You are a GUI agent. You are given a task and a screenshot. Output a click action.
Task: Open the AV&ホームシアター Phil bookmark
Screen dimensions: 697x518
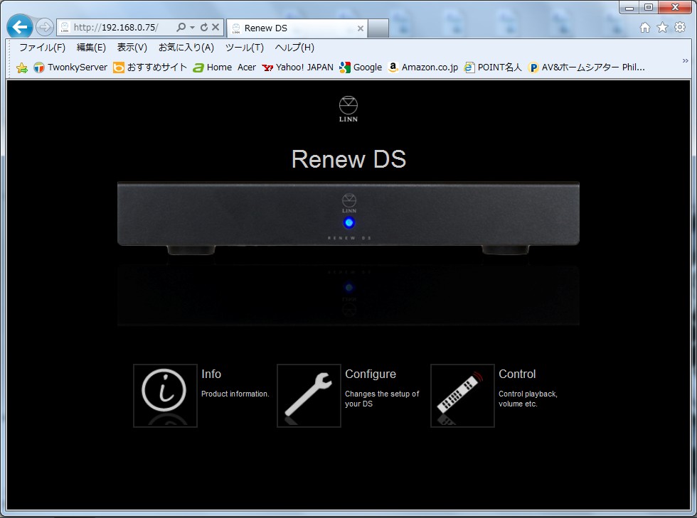coord(586,68)
